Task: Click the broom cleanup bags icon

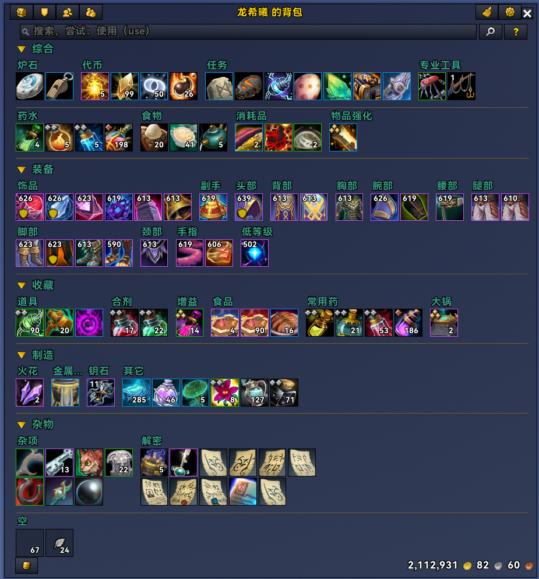Action: (x=487, y=13)
